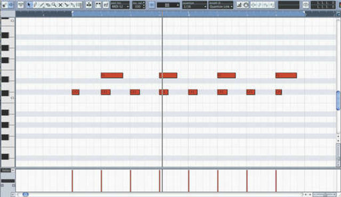Toggle the Step Input button
This screenshot has height=197, width=341.
tap(239, 5)
